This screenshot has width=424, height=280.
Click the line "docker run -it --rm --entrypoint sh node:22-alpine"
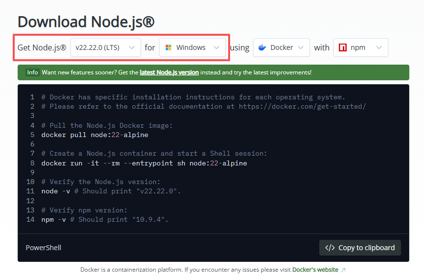tap(144, 163)
